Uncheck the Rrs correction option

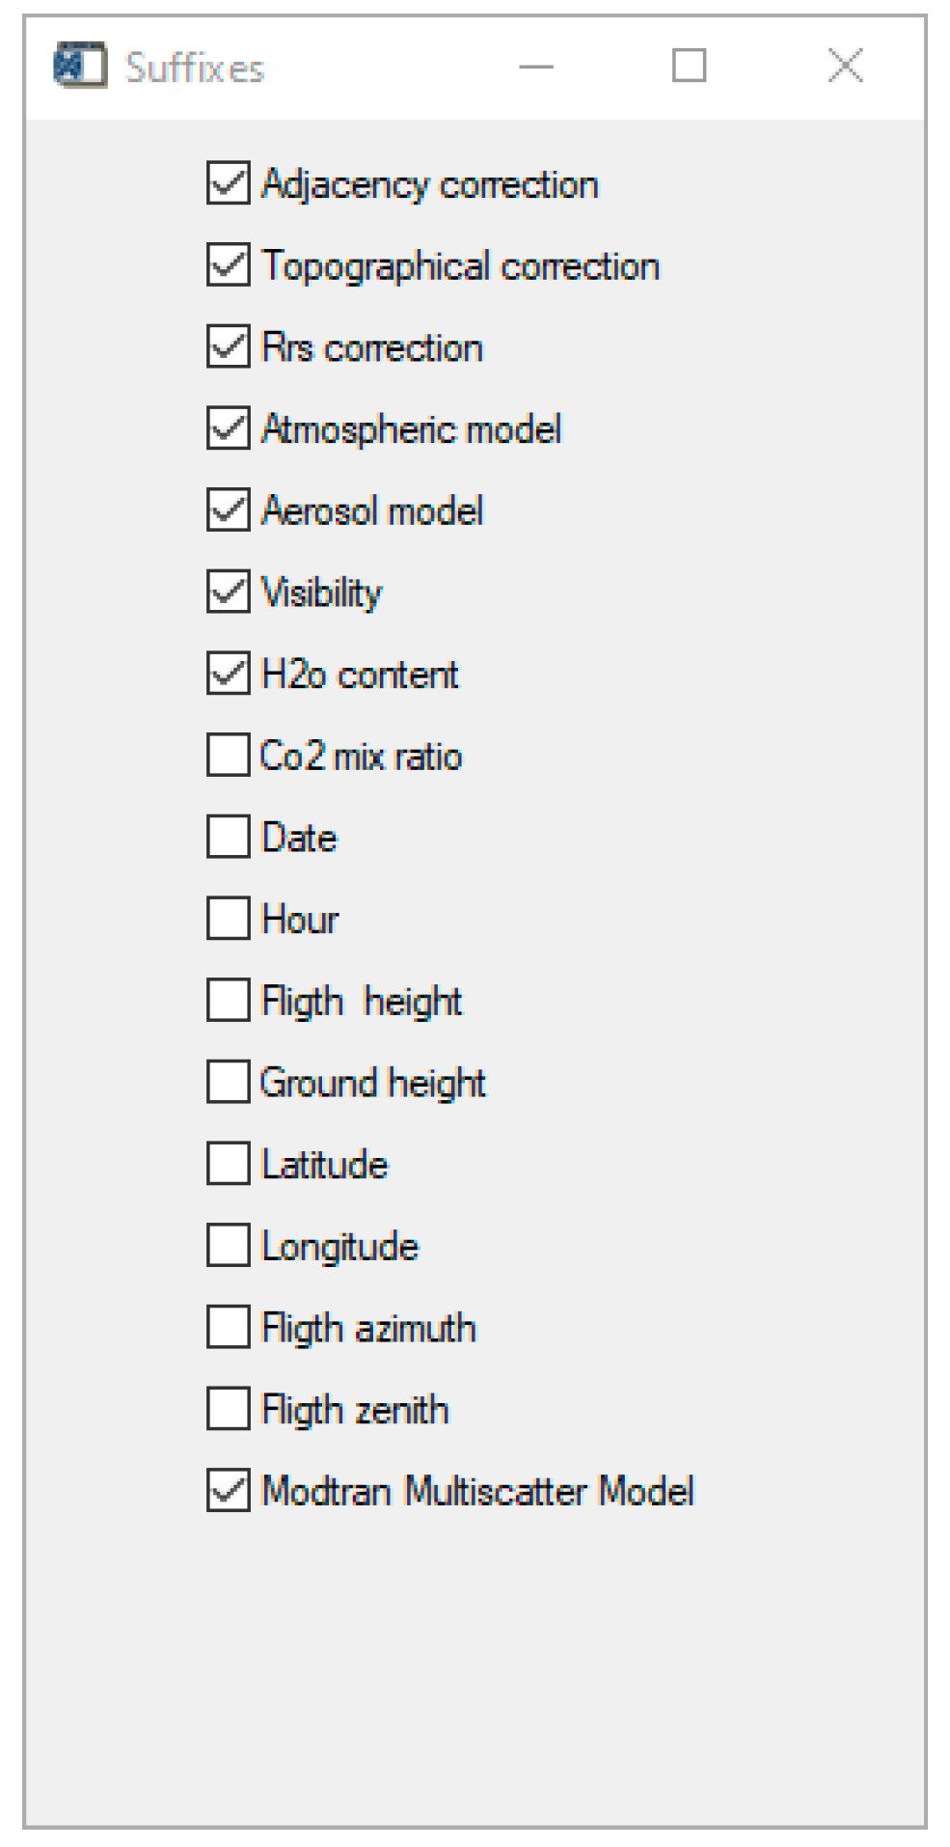pyautogui.click(x=228, y=347)
